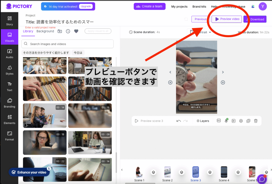Open scene settings gear icon
This screenshot has height=184, width=272.
(x=241, y=121)
